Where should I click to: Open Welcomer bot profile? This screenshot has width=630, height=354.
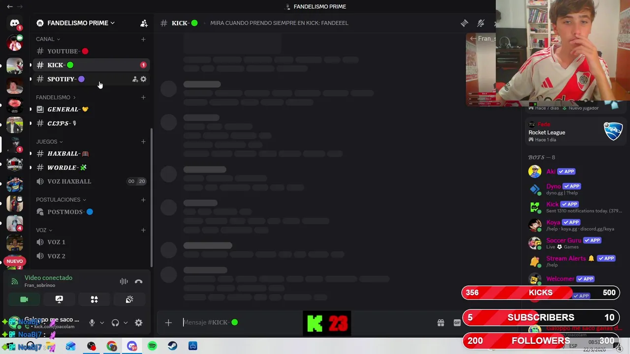[x=575, y=279]
